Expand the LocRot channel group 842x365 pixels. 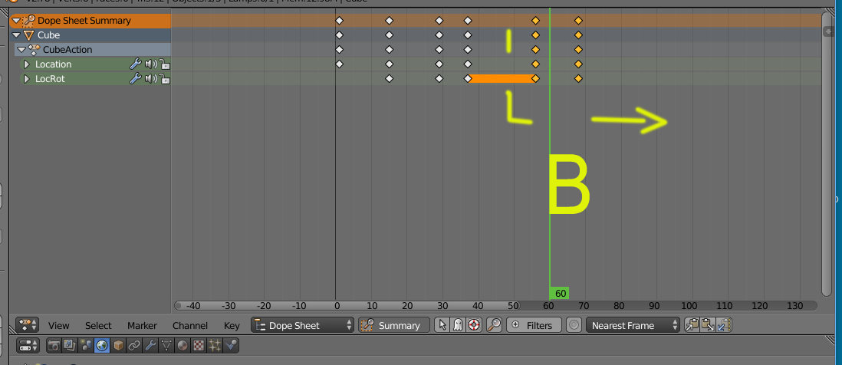(x=26, y=78)
